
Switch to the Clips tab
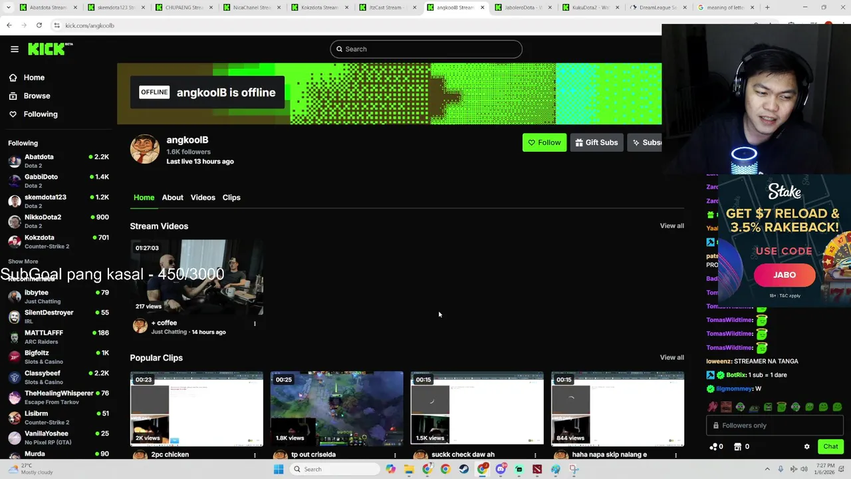(x=231, y=198)
